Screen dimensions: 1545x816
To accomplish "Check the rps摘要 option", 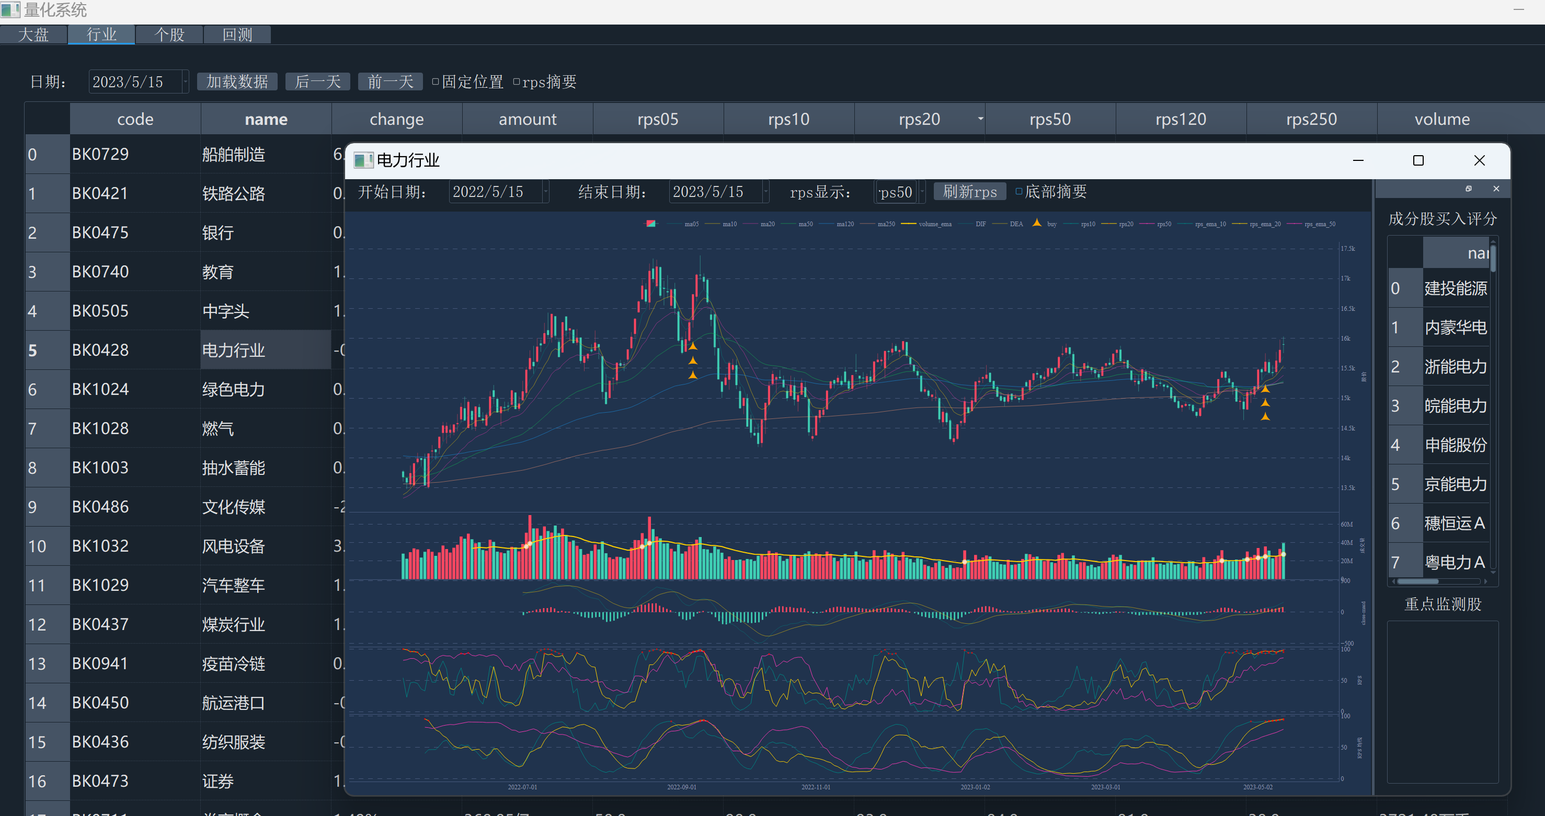I will tap(517, 81).
